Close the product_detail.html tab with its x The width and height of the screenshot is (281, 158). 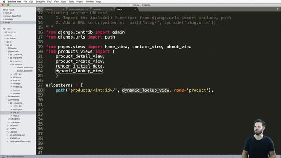[x=87, y=9]
